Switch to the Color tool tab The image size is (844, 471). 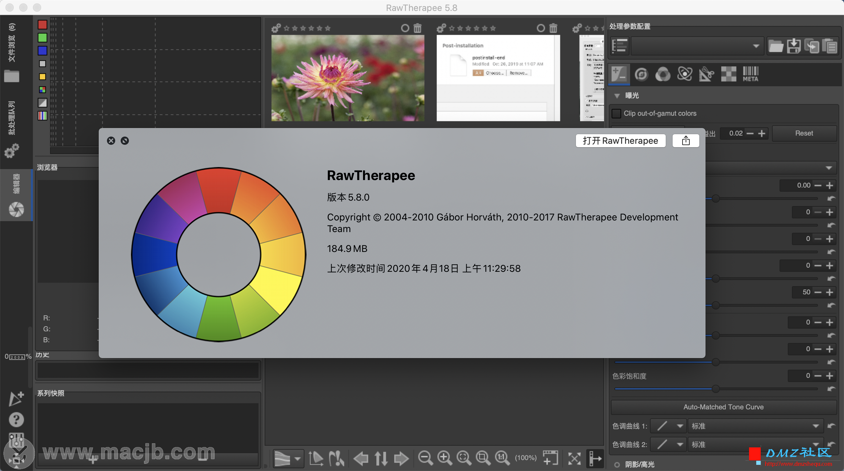[x=663, y=74]
